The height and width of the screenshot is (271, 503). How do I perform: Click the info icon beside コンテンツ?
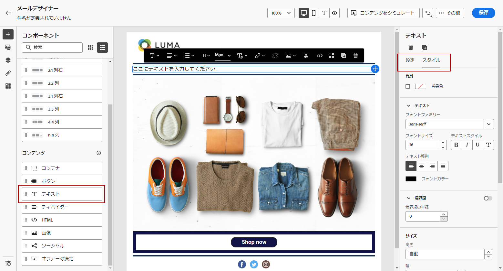(x=99, y=153)
